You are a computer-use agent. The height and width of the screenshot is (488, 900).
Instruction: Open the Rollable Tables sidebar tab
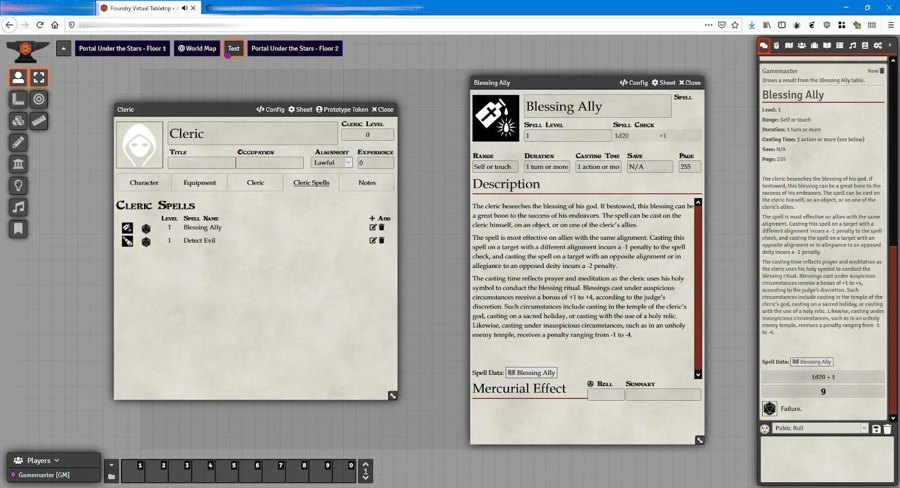(840, 46)
